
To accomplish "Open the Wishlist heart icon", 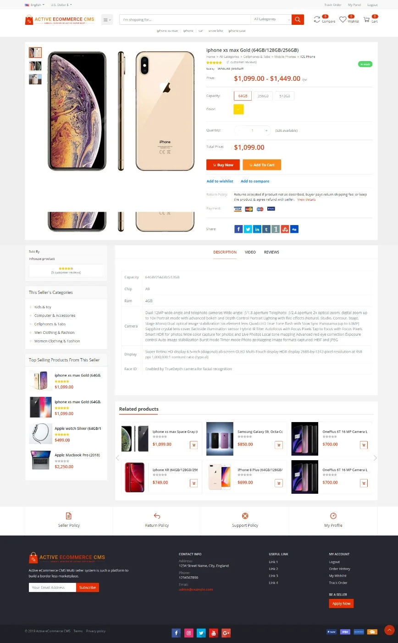I will [x=343, y=19].
